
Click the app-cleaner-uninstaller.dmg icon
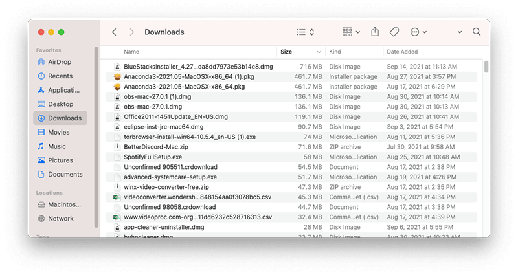pos(117,227)
